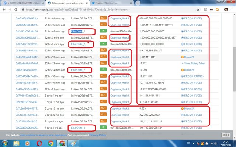Select the '5 days 20 hrs ago' timestamp
The image size is (236, 147).
point(54,115)
